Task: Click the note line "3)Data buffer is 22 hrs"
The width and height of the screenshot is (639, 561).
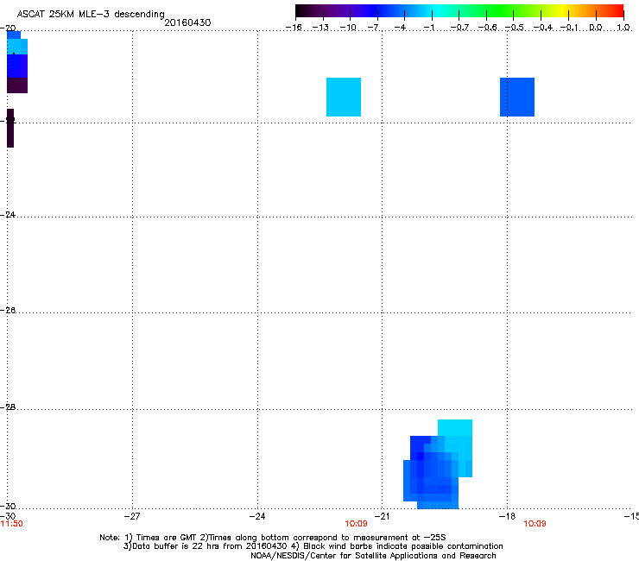Action: click(x=313, y=546)
